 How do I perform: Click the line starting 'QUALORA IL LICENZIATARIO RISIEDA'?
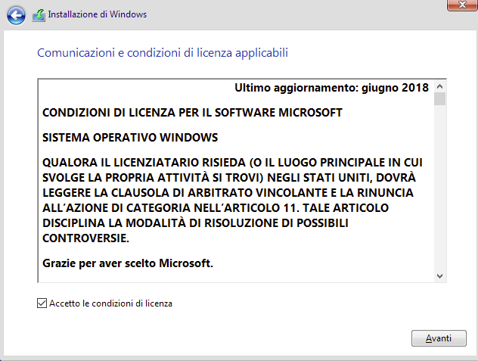(232, 163)
